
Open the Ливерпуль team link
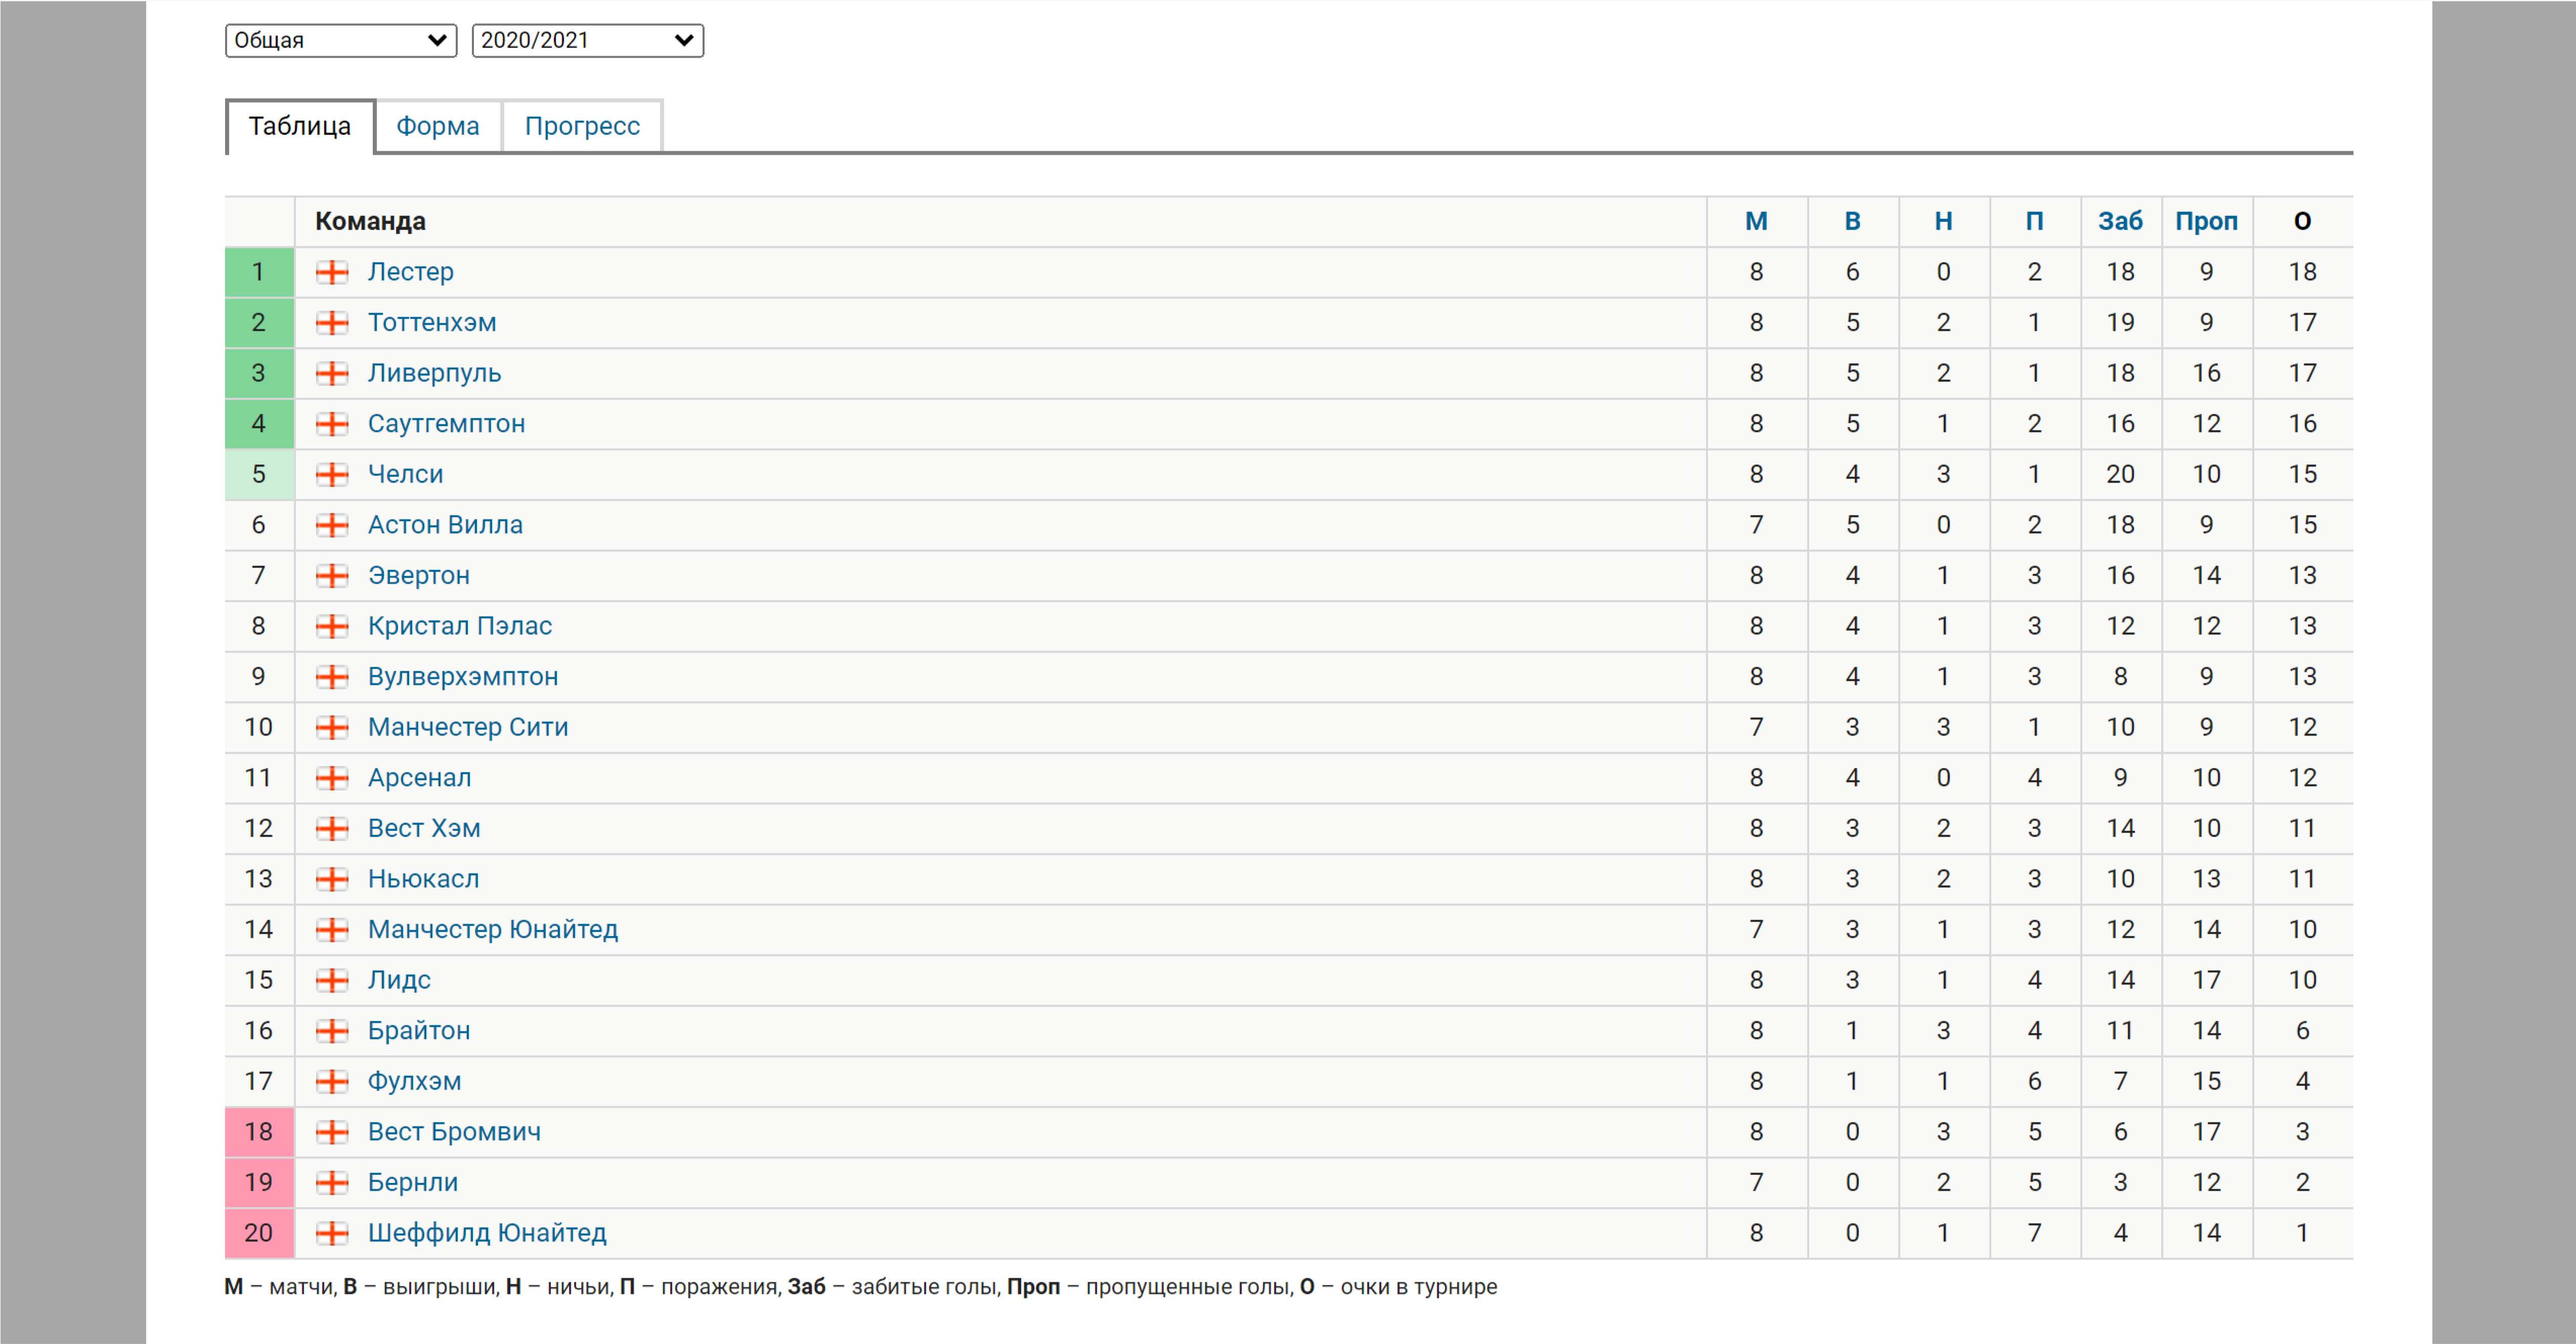(434, 373)
